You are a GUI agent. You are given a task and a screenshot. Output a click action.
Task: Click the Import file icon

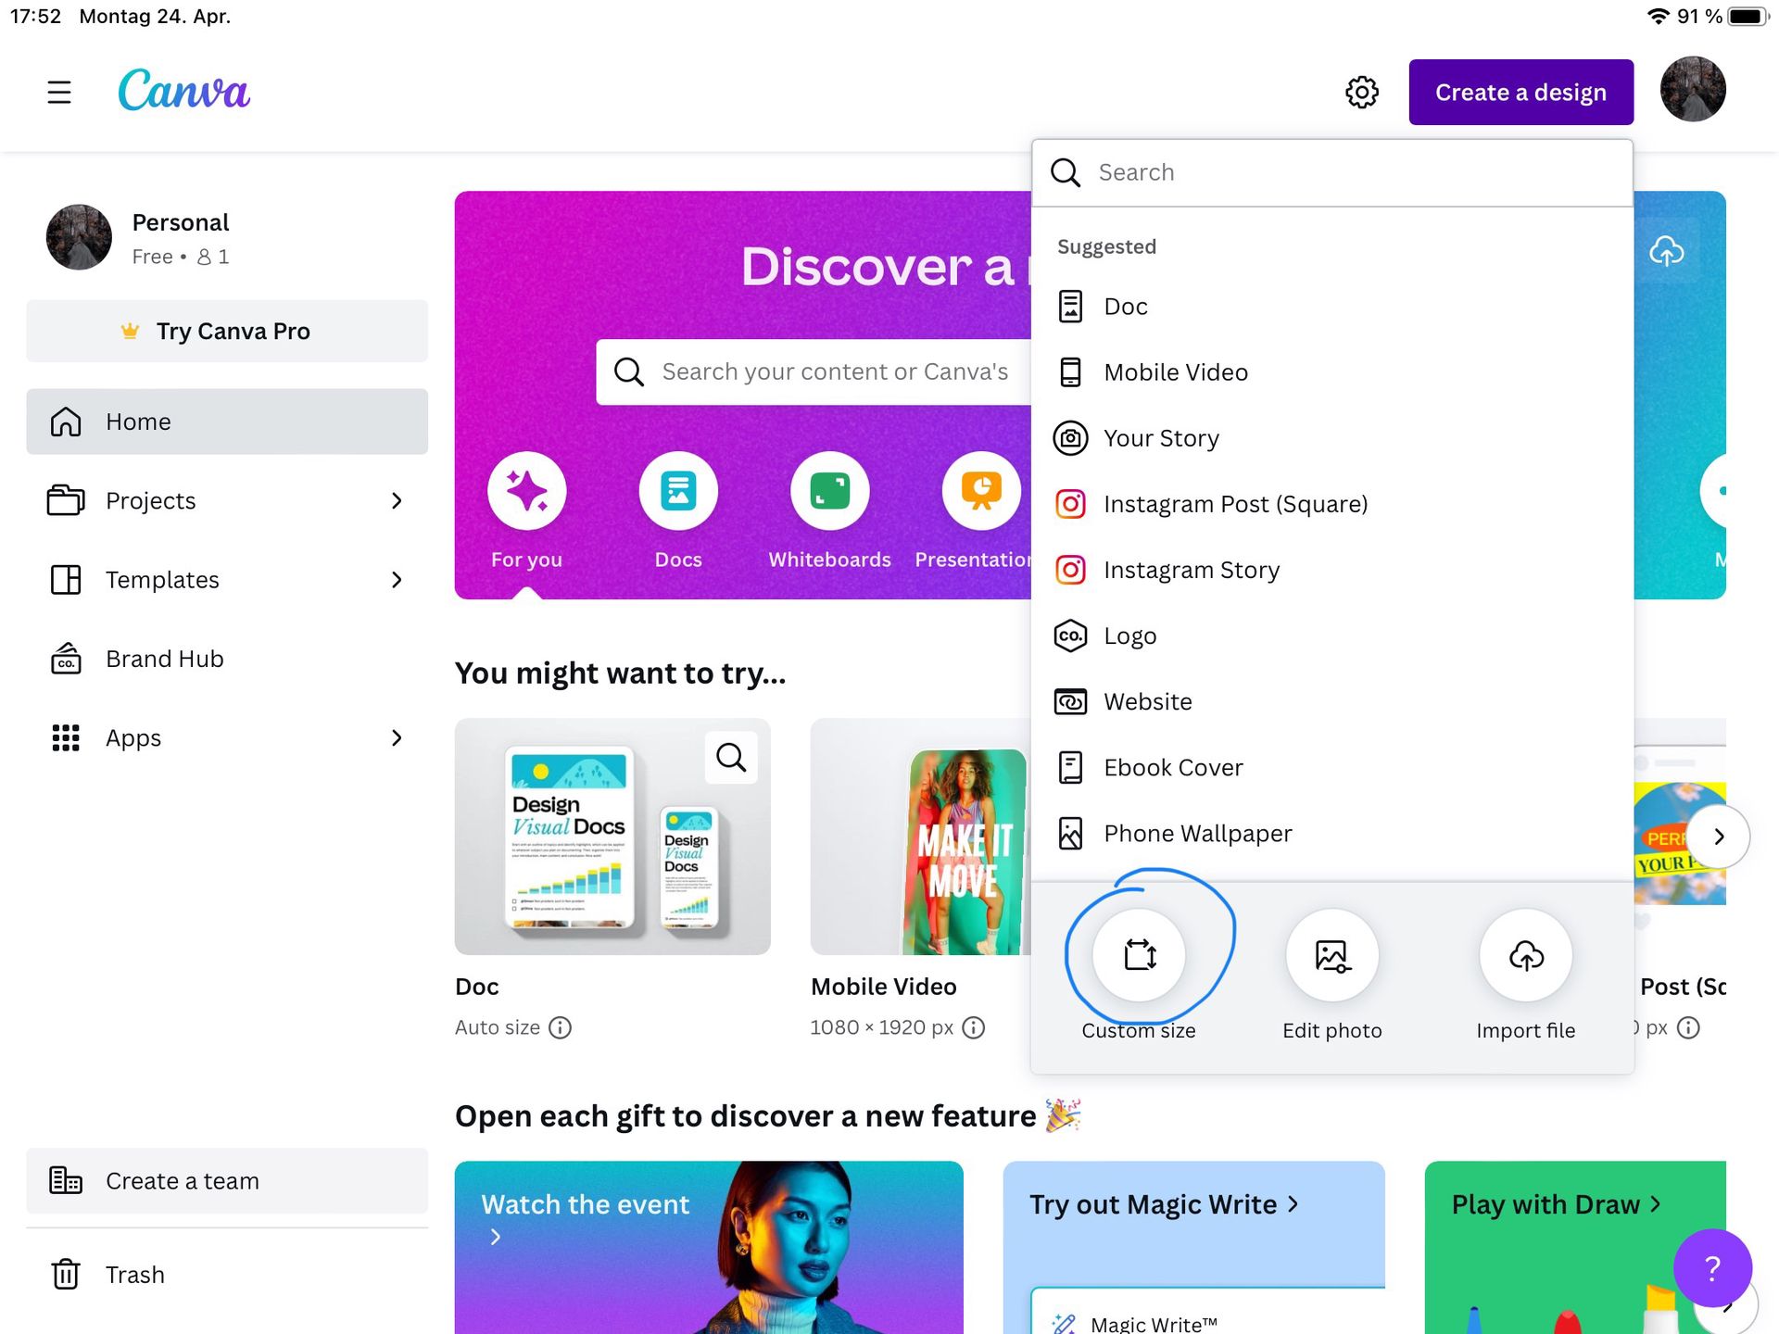1525,955
